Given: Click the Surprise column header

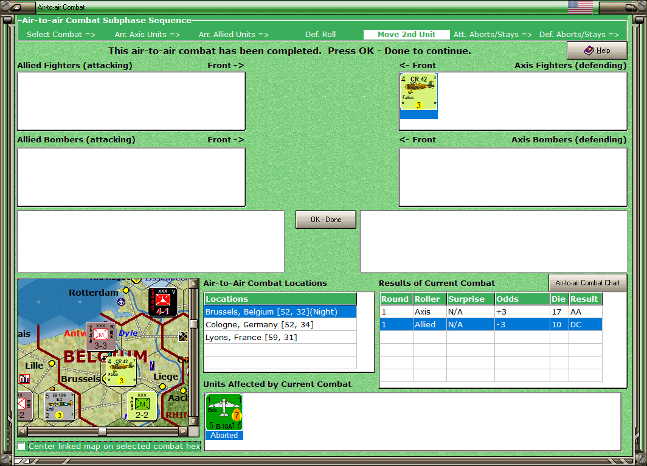Looking at the screenshot, I should point(471,299).
